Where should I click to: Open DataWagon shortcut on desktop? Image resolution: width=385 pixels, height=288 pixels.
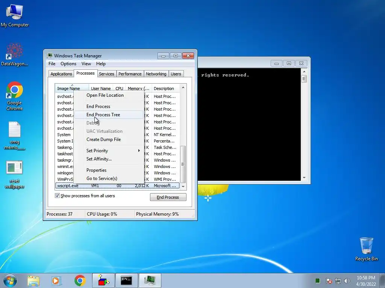click(x=15, y=54)
